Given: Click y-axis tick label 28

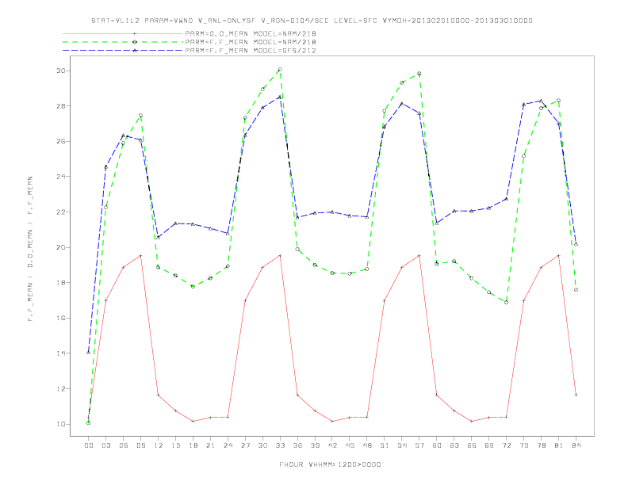Looking at the screenshot, I should coord(60,106).
